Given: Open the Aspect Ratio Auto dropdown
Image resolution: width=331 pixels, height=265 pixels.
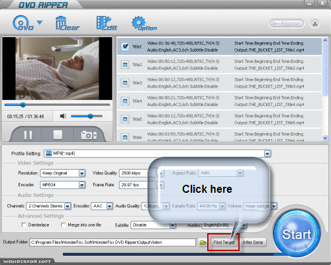Looking at the screenshot, I should [x=240, y=173].
